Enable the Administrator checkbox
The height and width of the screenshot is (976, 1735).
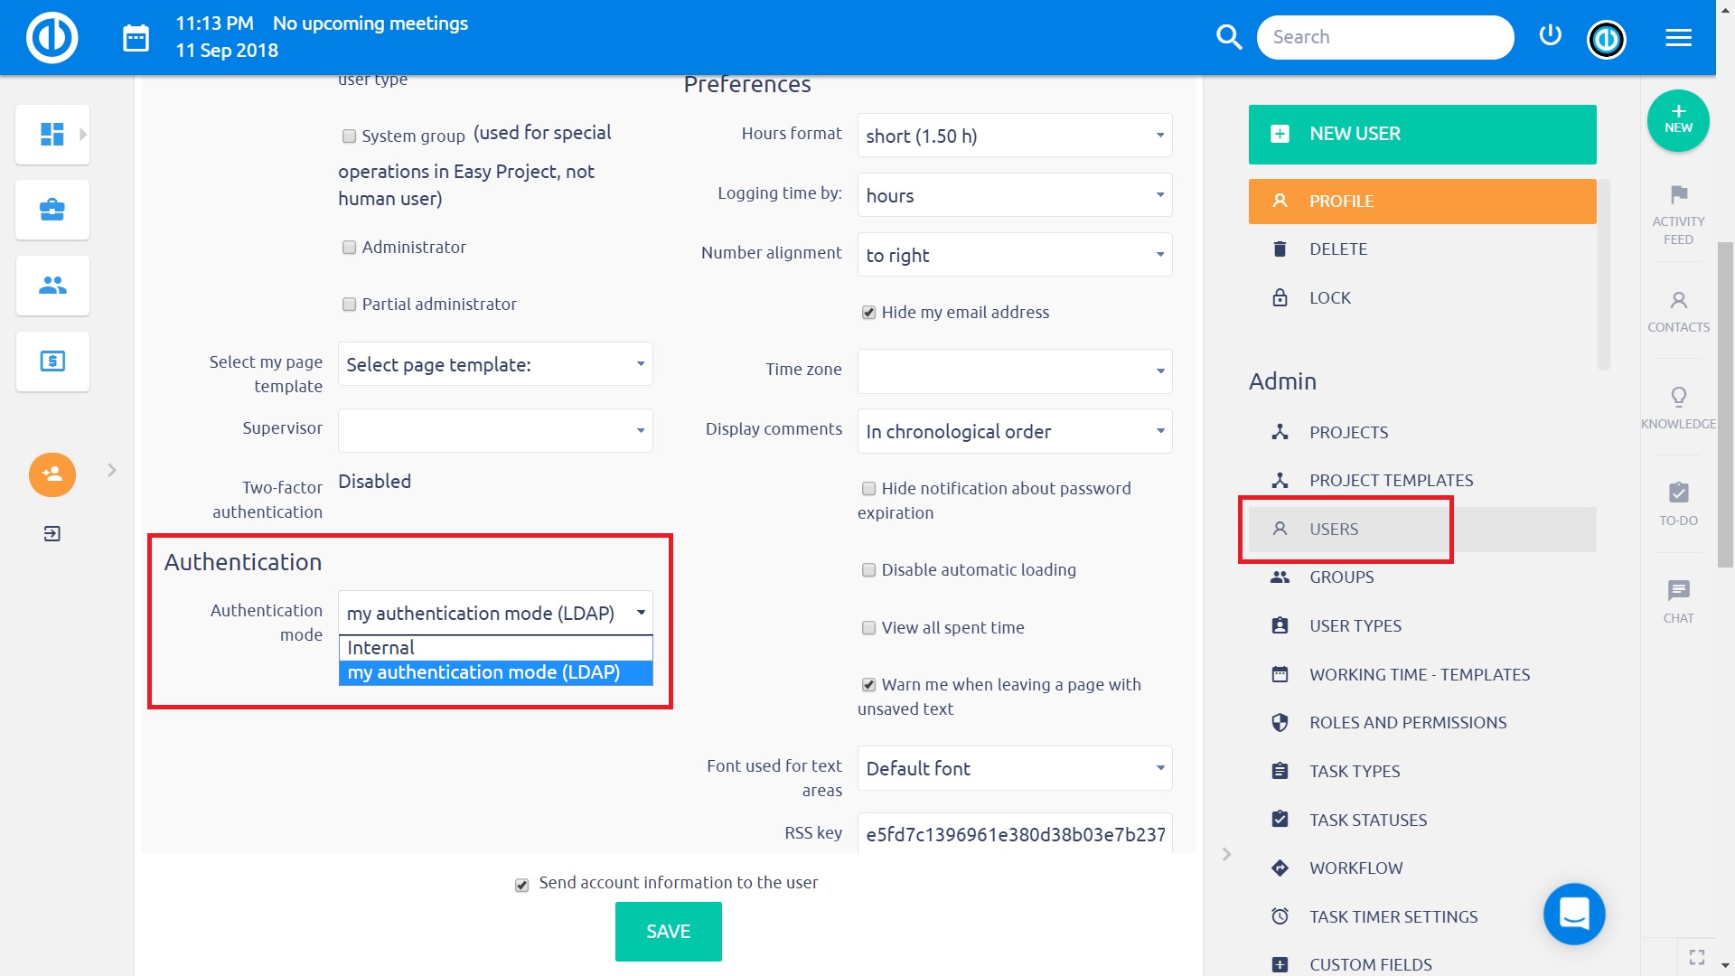pyautogui.click(x=349, y=247)
